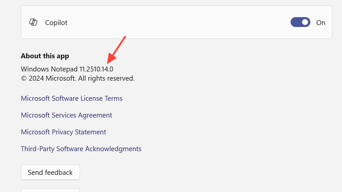
Task: Open Third-Party Software Acknowledgments
Action: coord(81,149)
